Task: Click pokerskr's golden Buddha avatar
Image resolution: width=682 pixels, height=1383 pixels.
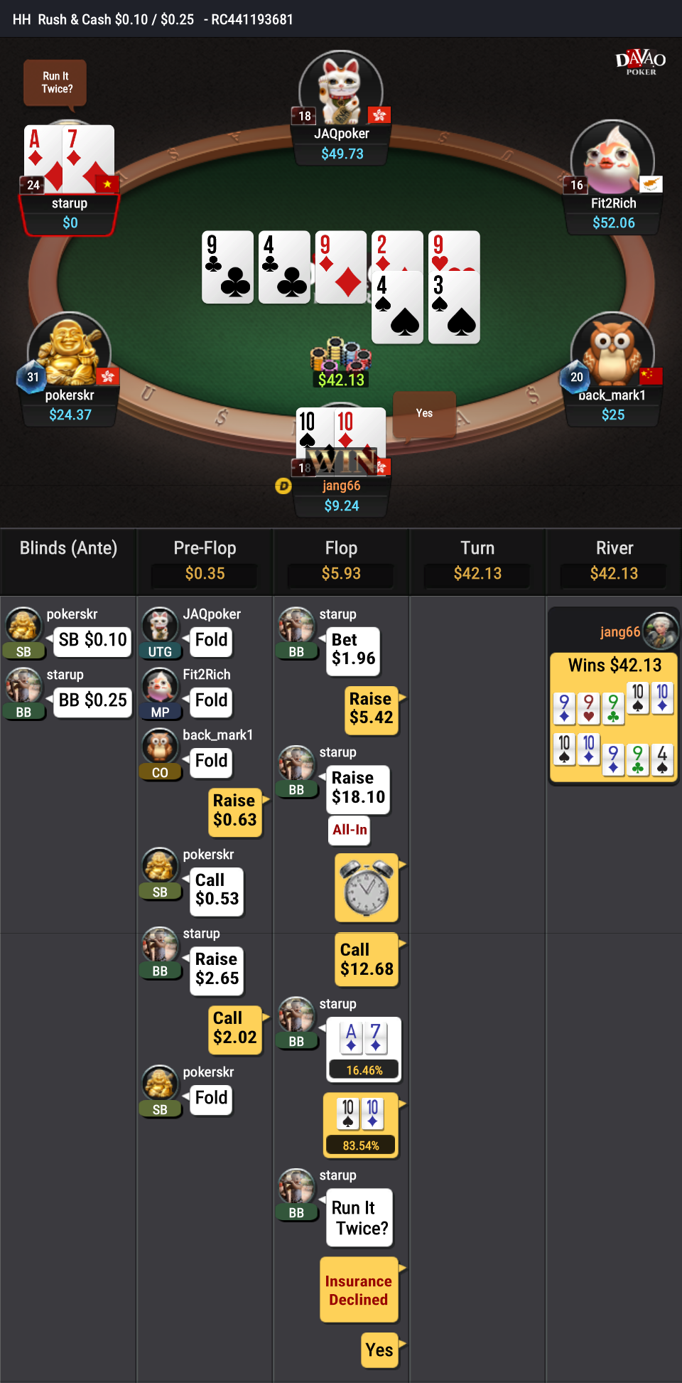Action: 69,350
